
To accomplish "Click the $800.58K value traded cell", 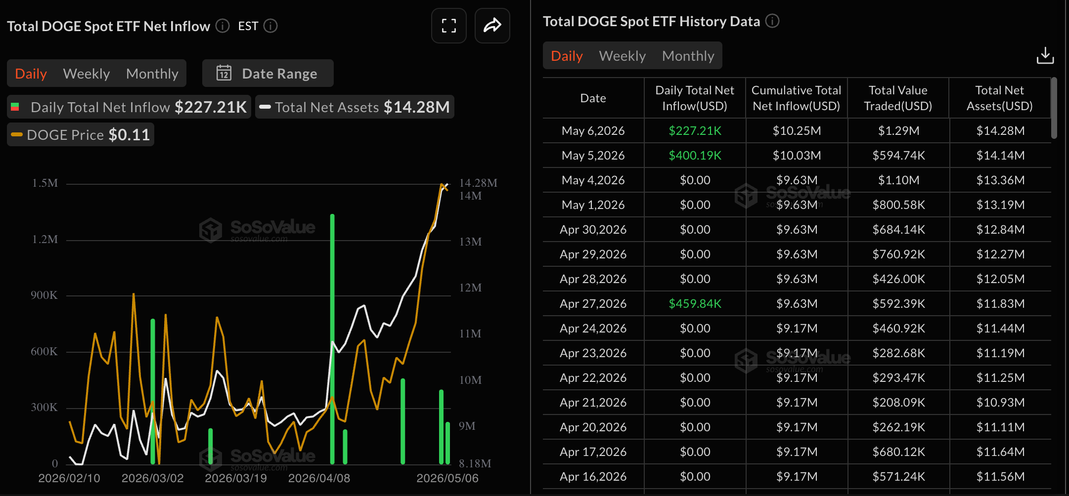I will (898, 205).
